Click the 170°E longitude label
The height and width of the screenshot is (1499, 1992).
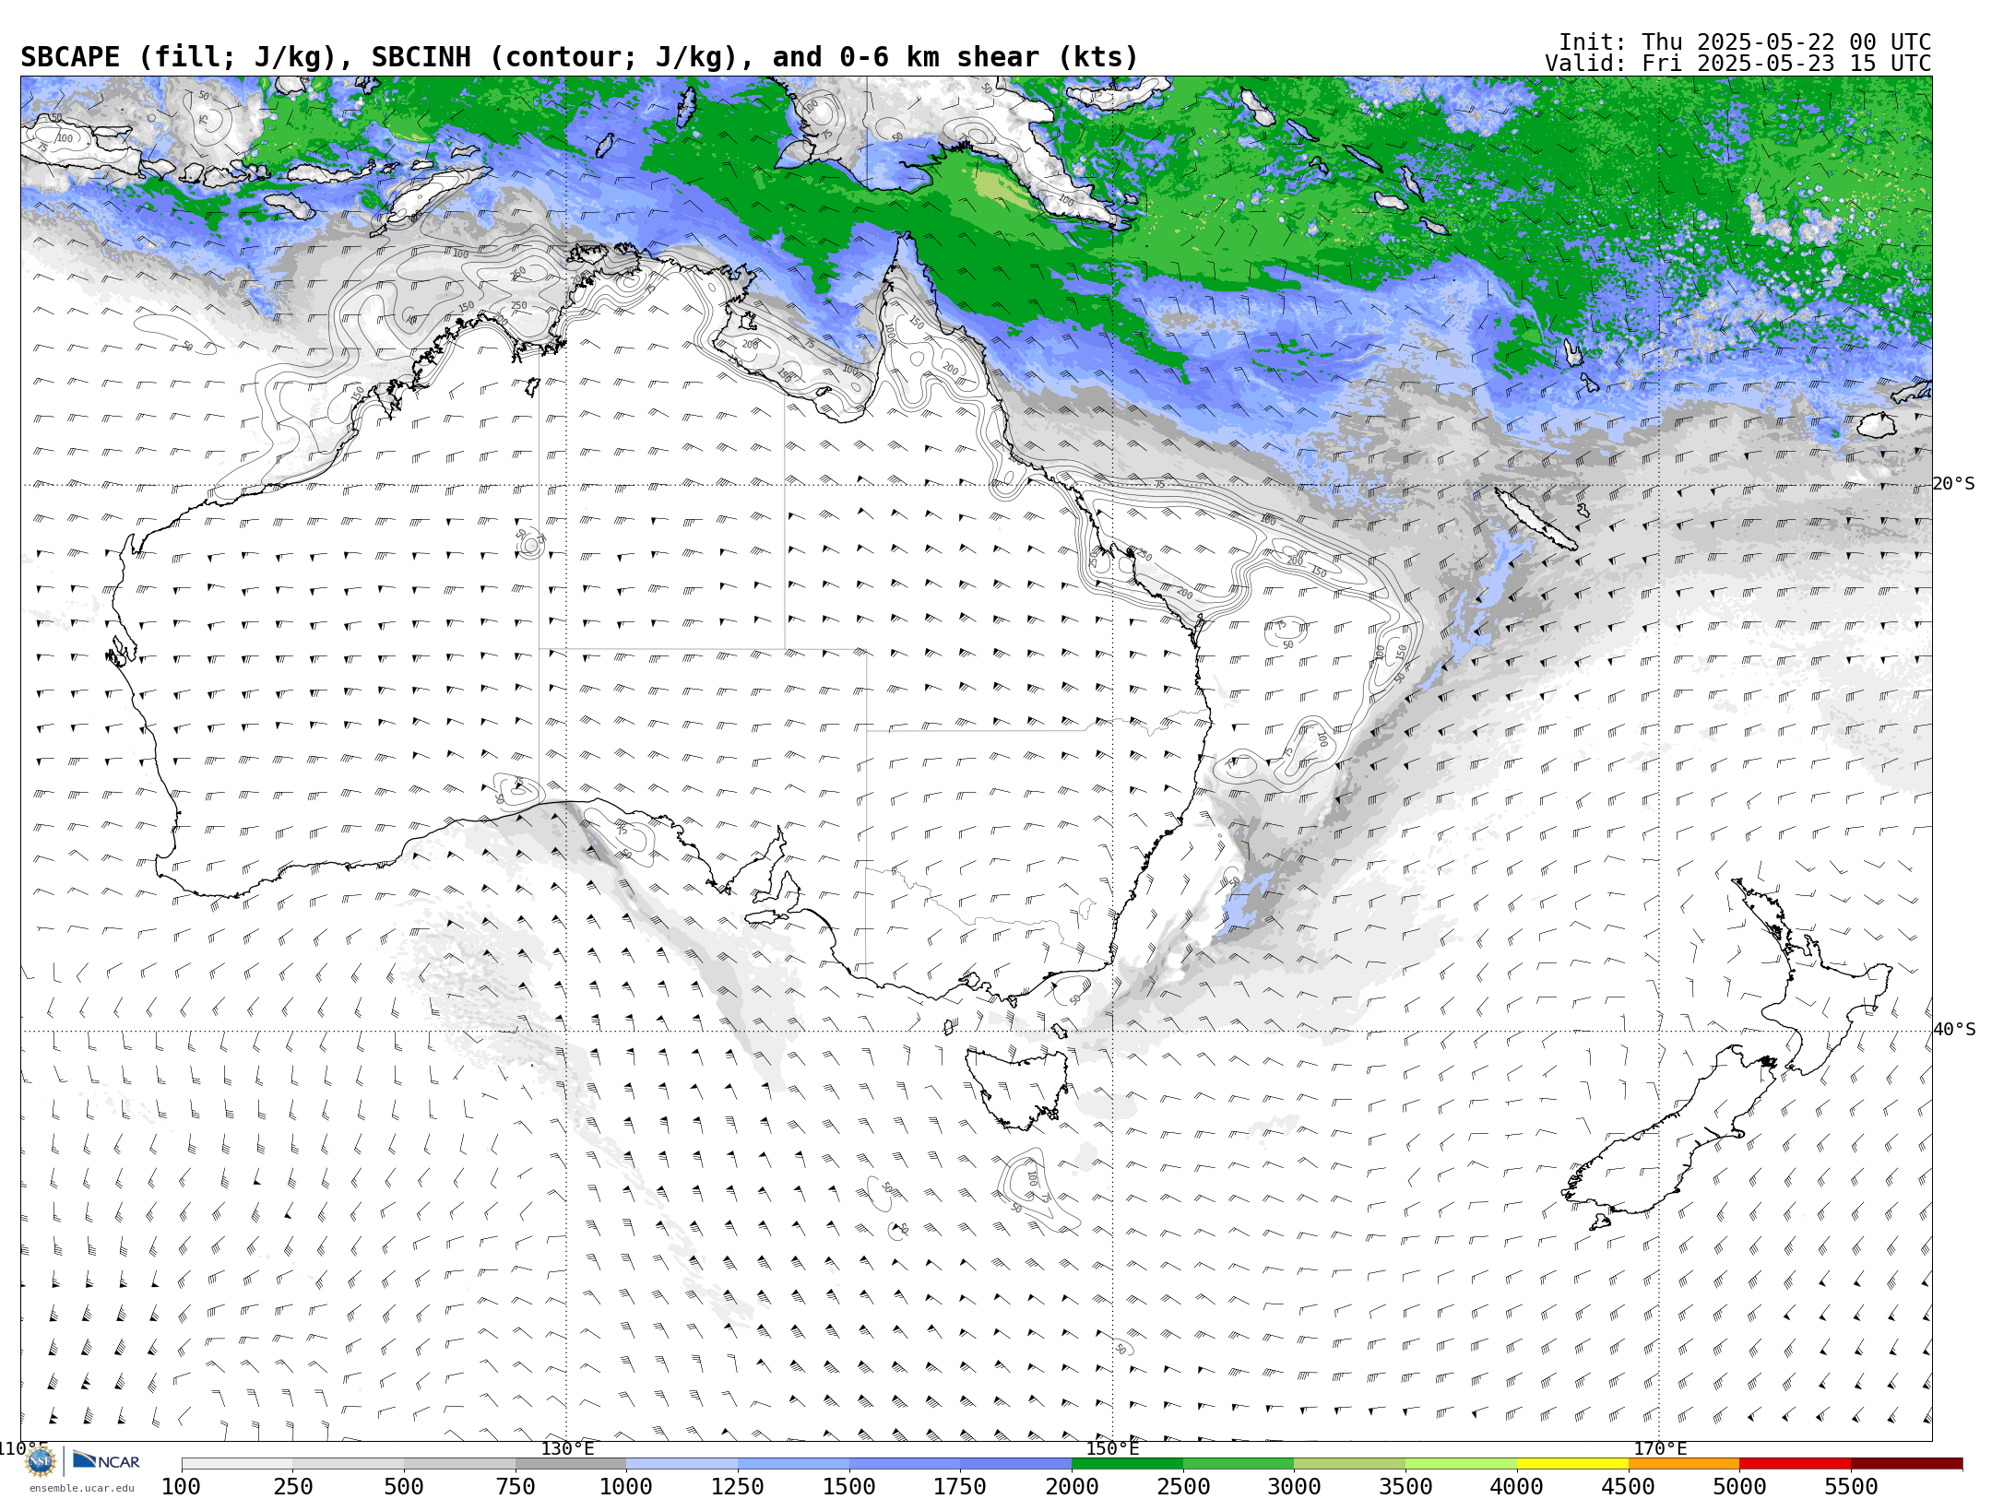(x=1660, y=1449)
